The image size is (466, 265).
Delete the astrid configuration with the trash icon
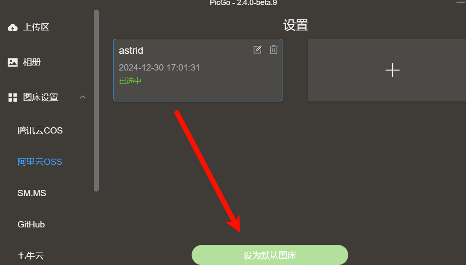[273, 50]
